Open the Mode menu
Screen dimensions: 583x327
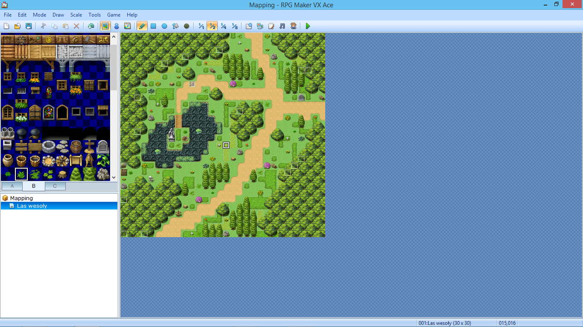click(x=39, y=15)
